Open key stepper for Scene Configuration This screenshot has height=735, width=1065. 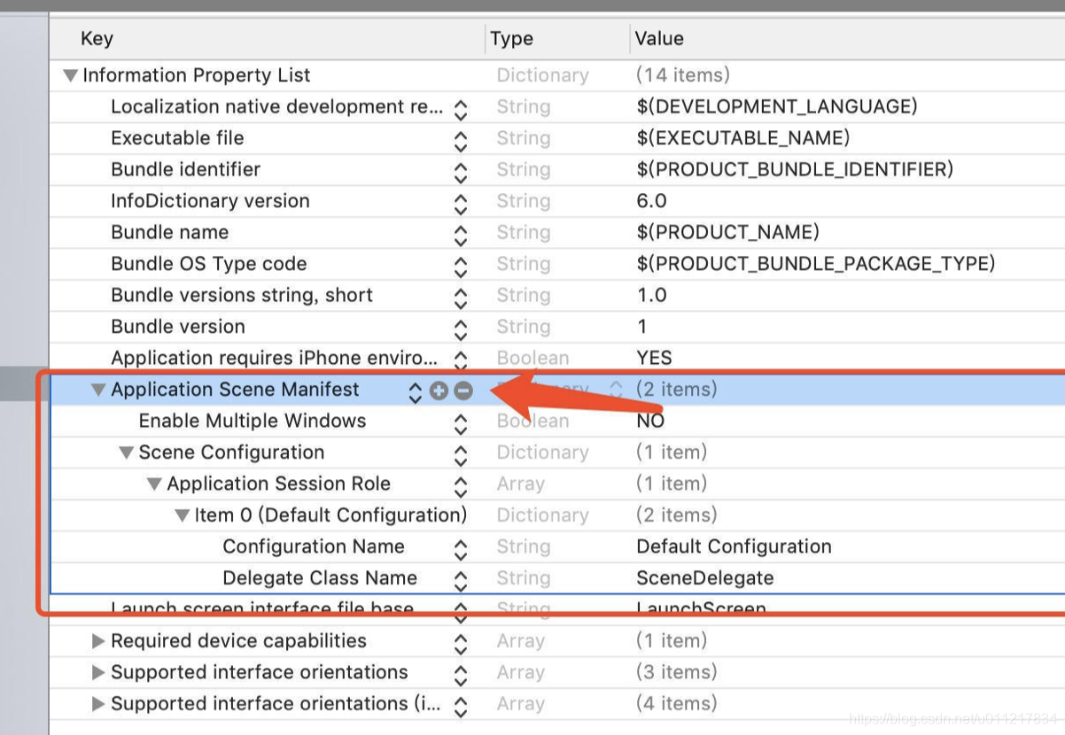coord(461,455)
